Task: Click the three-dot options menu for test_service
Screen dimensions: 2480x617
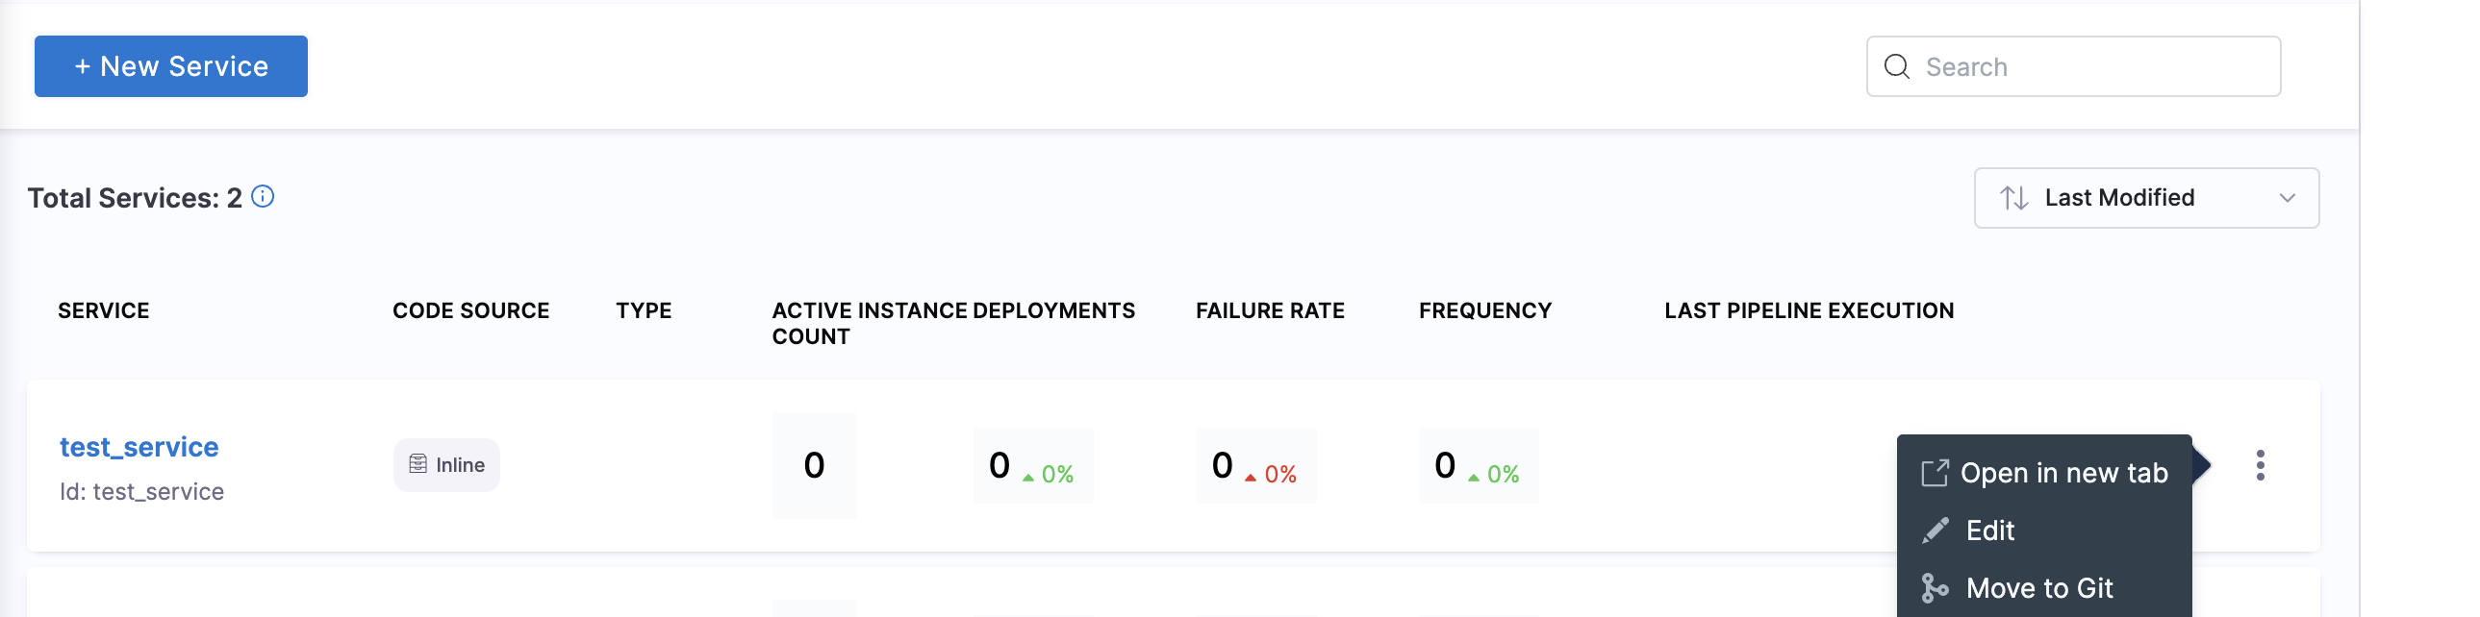Action: click(2260, 465)
